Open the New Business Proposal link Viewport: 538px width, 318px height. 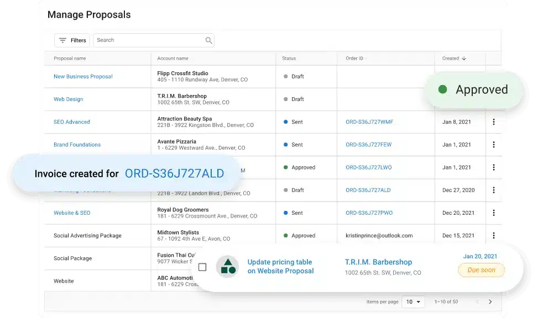click(x=83, y=77)
